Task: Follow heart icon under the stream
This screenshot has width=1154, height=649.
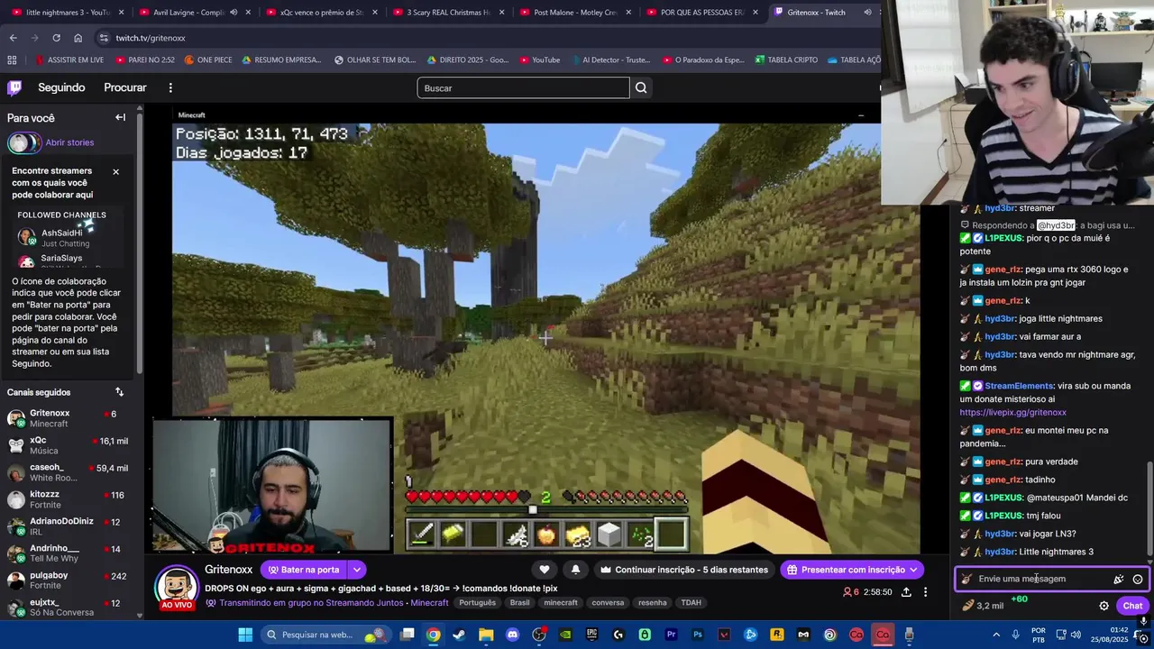Action: [x=545, y=570]
